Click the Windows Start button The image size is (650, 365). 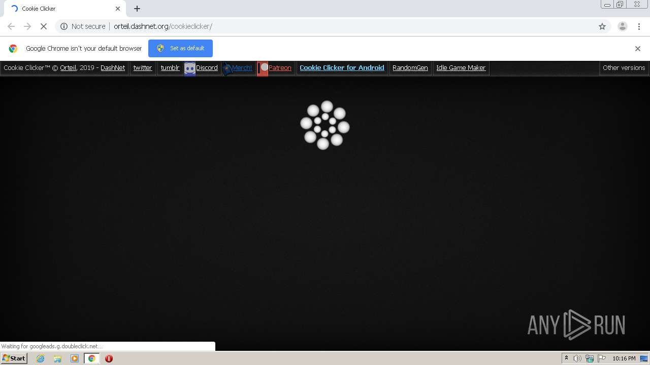14,358
